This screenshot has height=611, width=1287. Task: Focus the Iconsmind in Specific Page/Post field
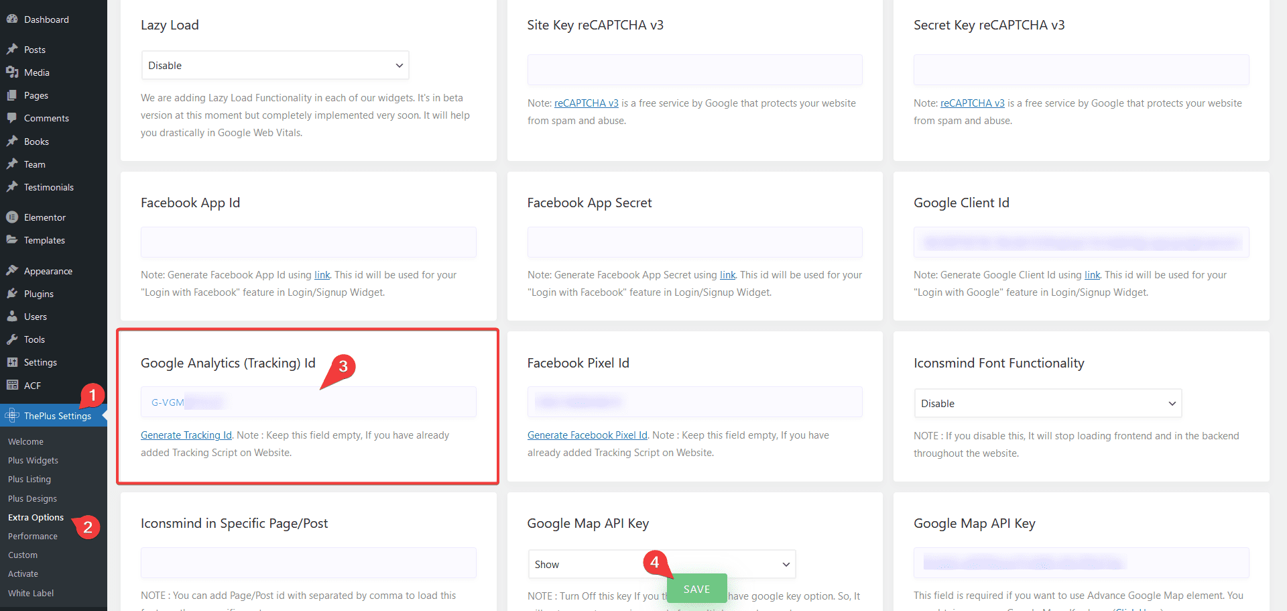[308, 563]
